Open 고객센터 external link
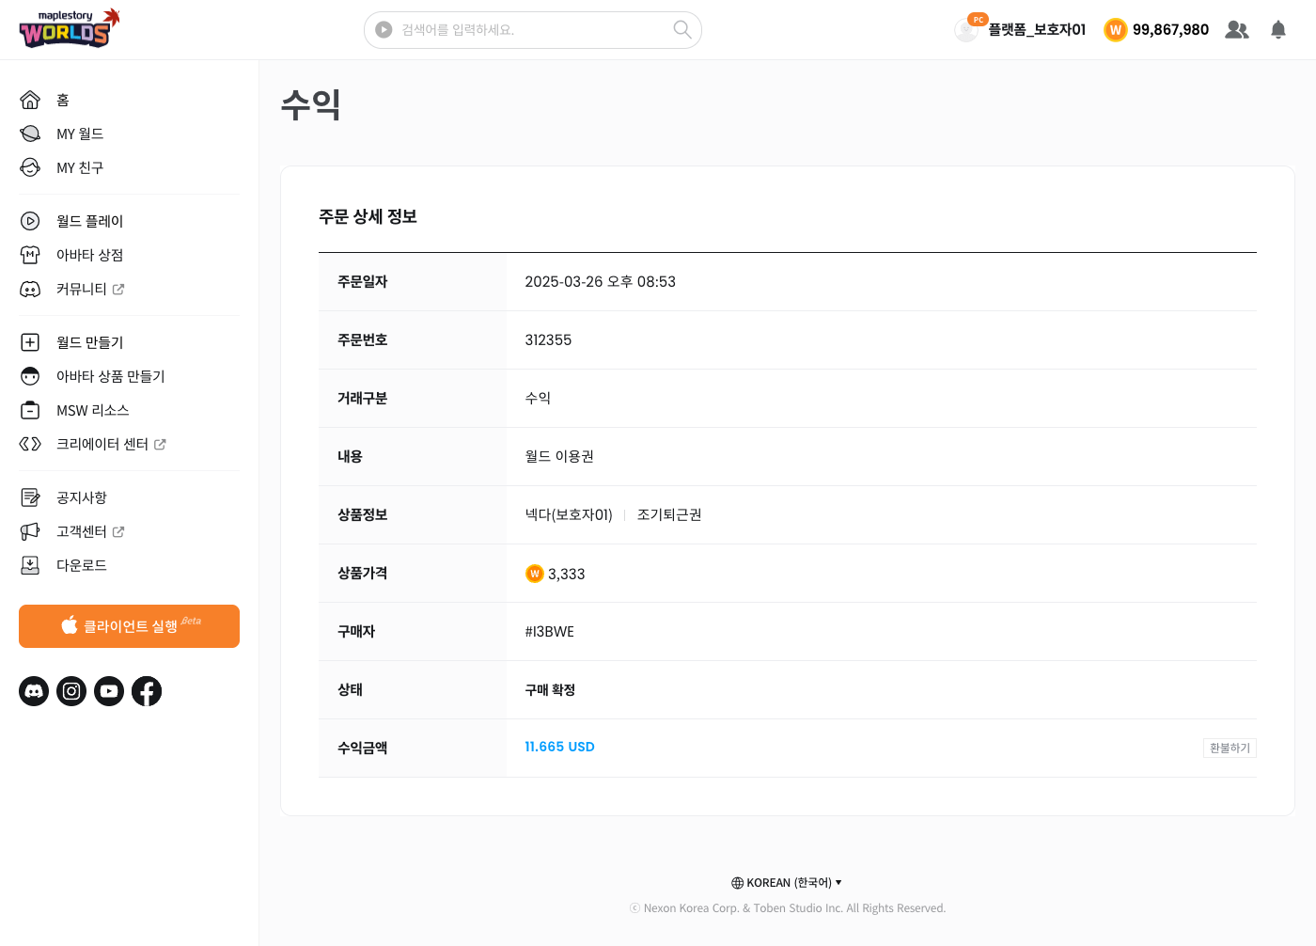The height and width of the screenshot is (946, 1316). click(89, 531)
